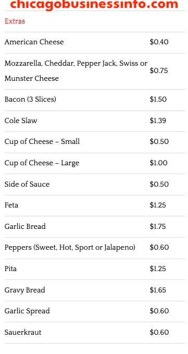Screen dimensions: 188x354
Task: Select the Extras section heading
Action: pos(15,21)
